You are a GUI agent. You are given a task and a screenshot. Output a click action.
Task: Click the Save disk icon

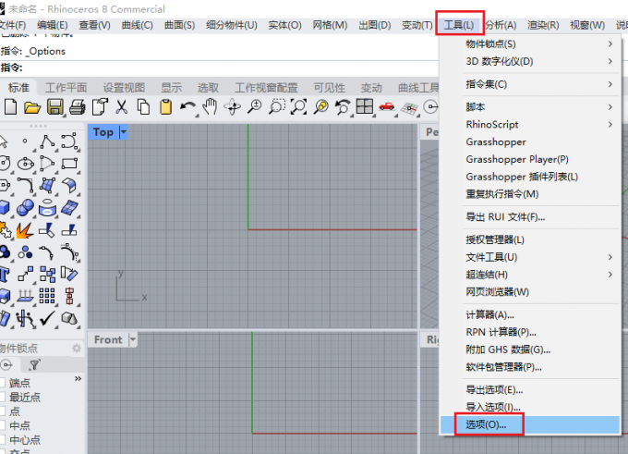[x=54, y=107]
